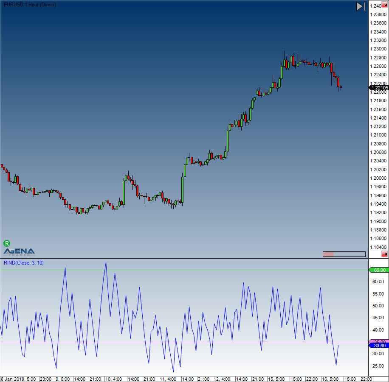Click the 50.00 level on indicator axis

click(378, 306)
